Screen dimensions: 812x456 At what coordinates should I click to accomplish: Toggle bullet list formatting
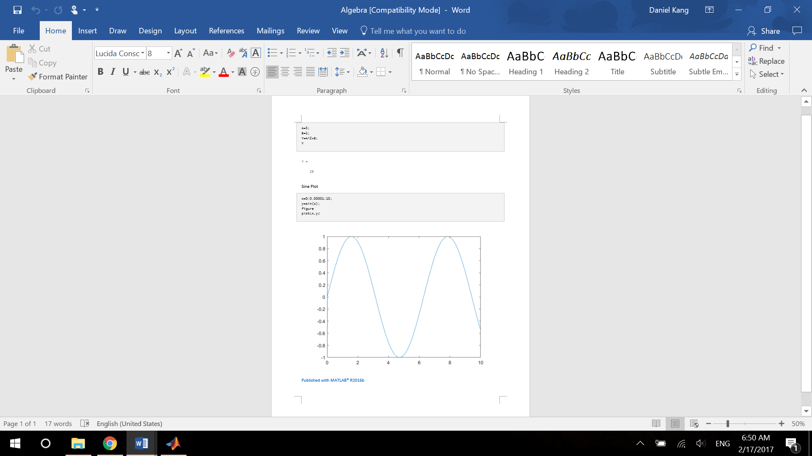point(272,53)
